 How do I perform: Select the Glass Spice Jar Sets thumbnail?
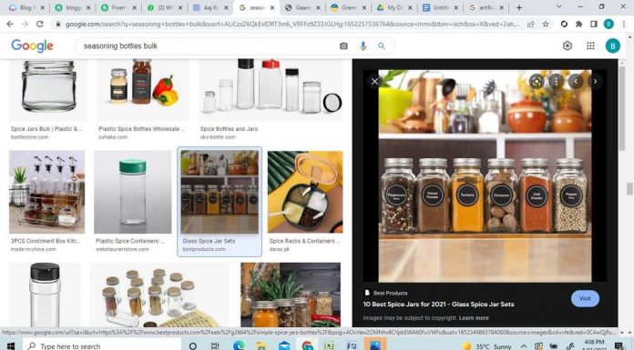tap(220, 192)
